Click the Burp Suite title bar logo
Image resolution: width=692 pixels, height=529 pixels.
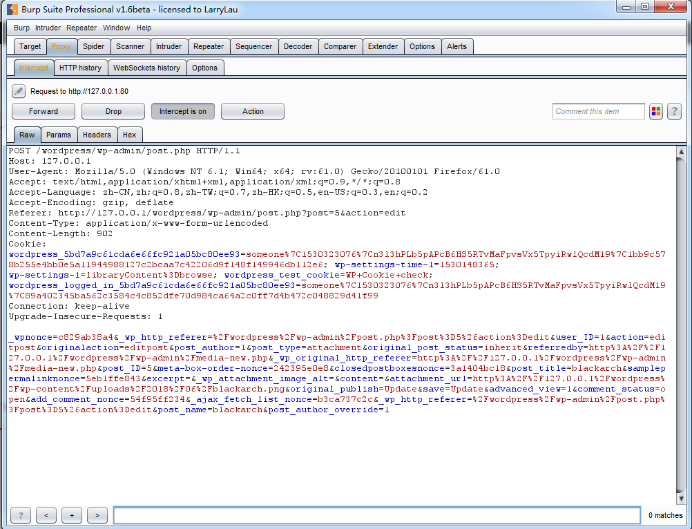click(x=12, y=9)
